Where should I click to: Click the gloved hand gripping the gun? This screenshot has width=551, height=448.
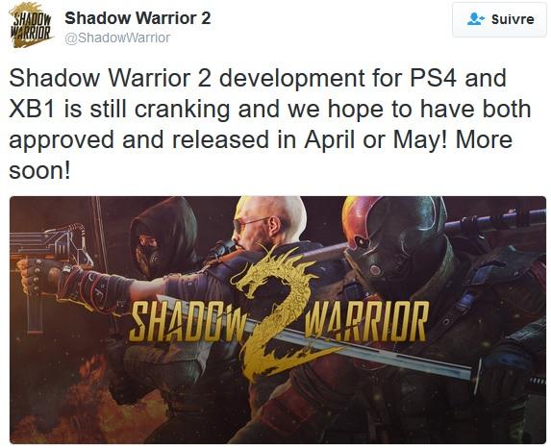pyautogui.click(x=37, y=276)
